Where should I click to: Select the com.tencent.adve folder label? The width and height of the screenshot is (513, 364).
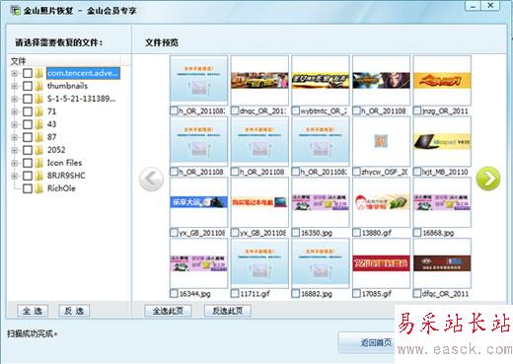tap(83, 73)
